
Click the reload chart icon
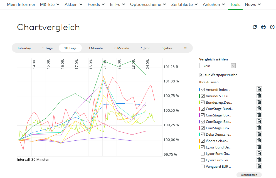255,27
